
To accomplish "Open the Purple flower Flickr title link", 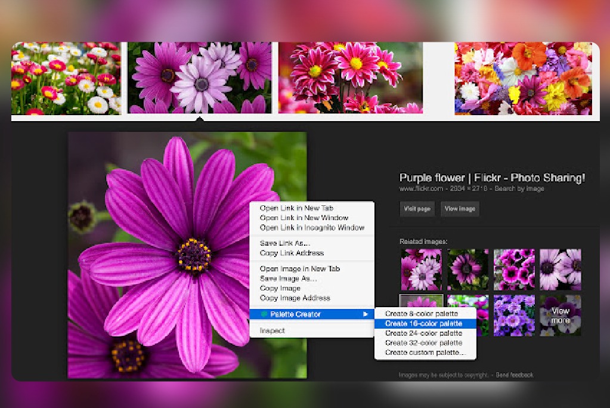I will click(492, 178).
